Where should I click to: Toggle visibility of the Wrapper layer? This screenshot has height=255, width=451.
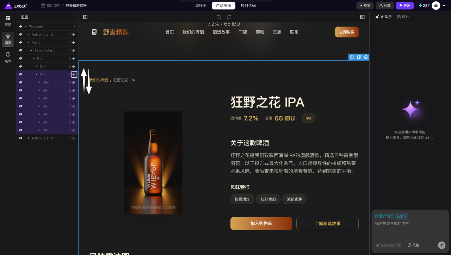20,26
